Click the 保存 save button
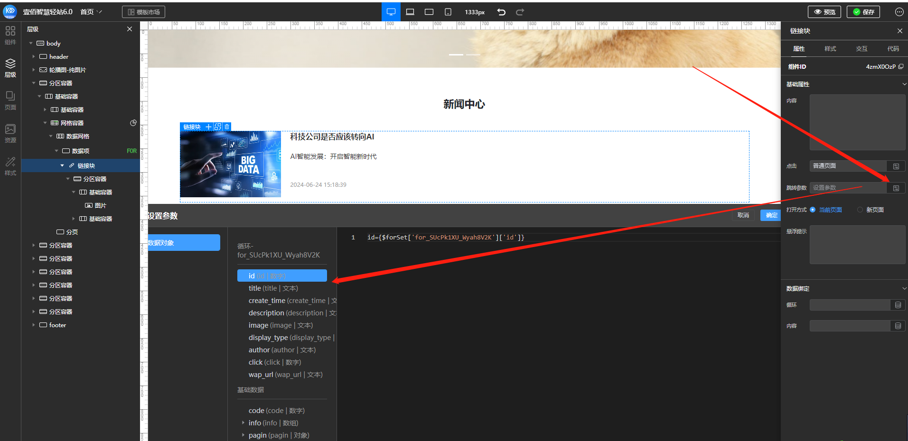 coord(863,12)
